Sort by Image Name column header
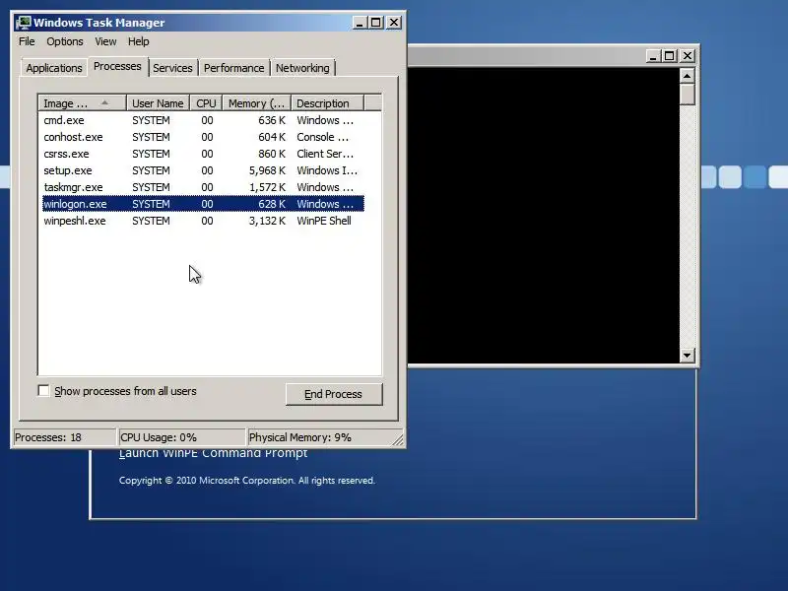 [82, 103]
